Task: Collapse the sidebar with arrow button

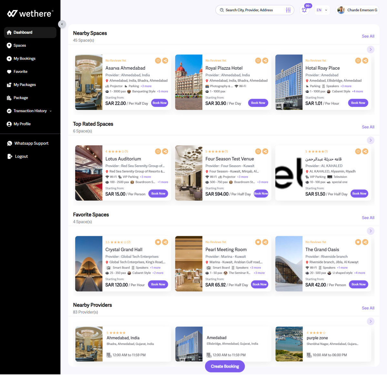Action: point(62,24)
